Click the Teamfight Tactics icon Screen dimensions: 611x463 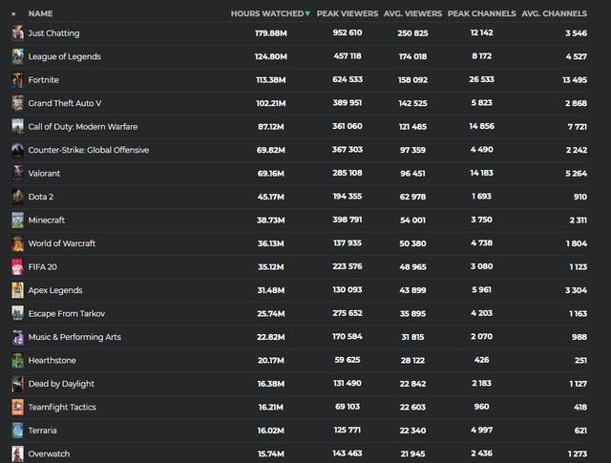[17, 408]
